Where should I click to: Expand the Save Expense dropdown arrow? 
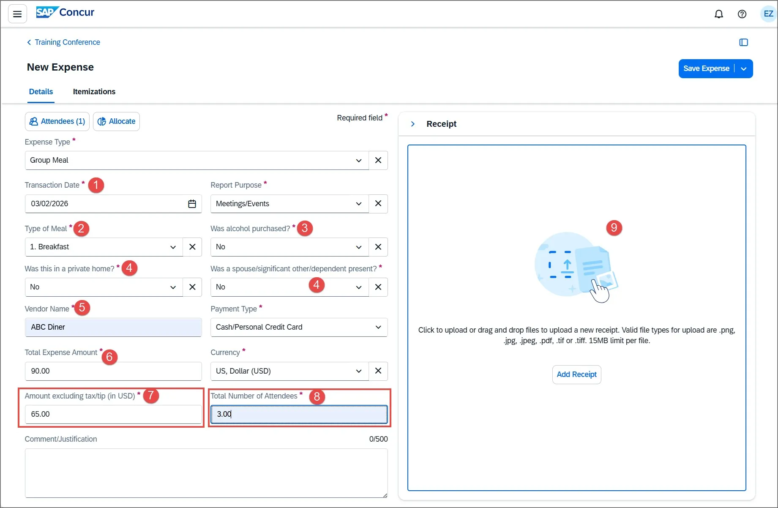744,68
